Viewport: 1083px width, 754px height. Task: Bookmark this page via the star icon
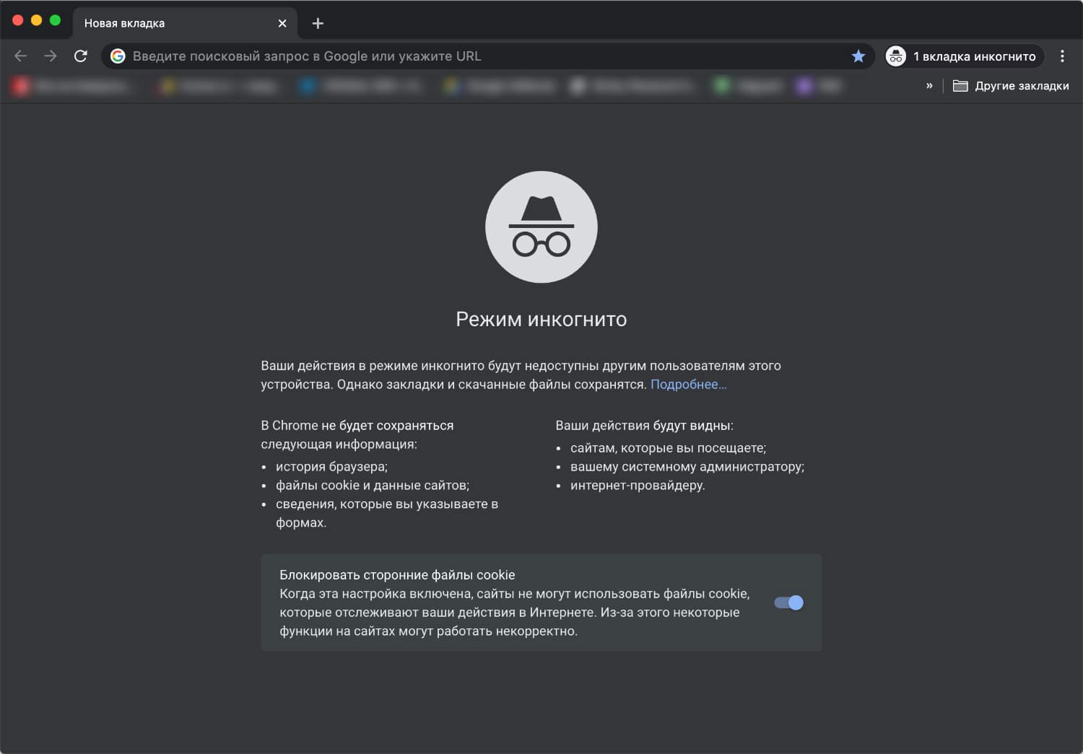858,56
